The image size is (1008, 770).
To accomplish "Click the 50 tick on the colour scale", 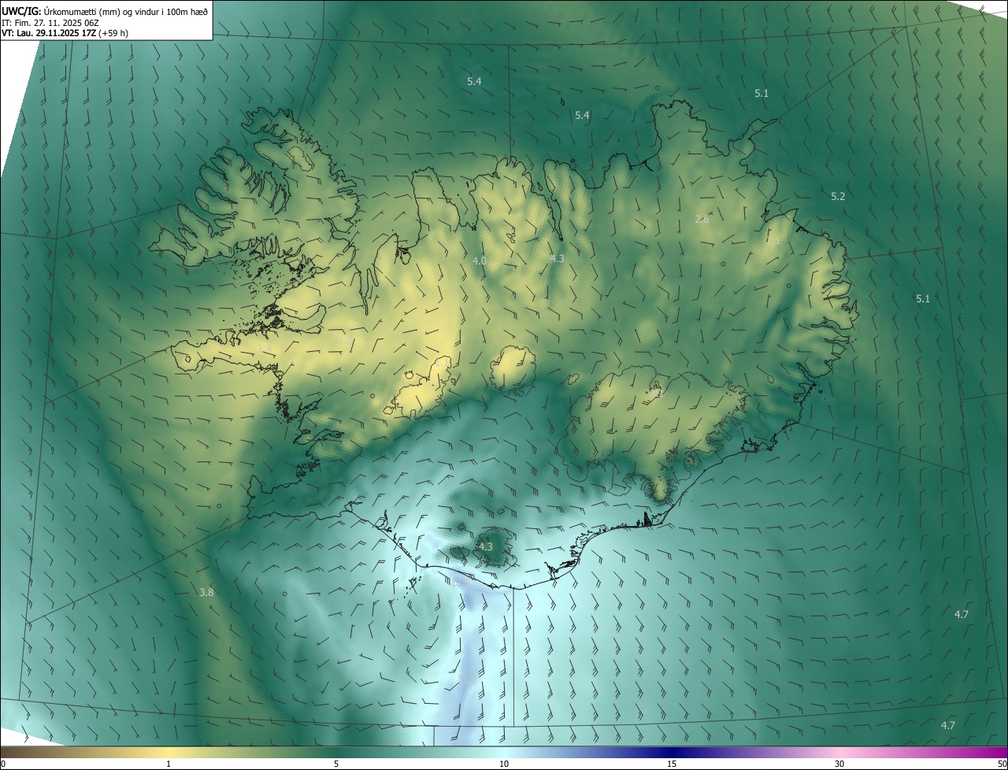I will click(x=1002, y=764).
